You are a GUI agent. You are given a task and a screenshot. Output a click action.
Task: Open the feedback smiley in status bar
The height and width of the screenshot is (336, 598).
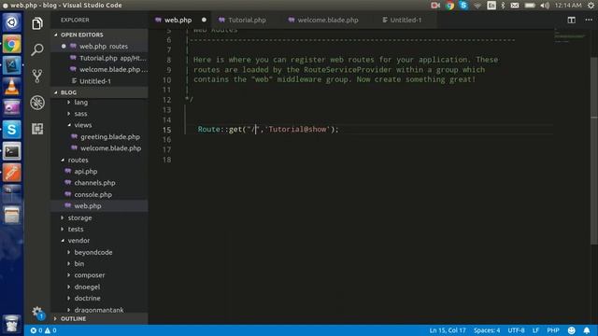click(x=571, y=330)
